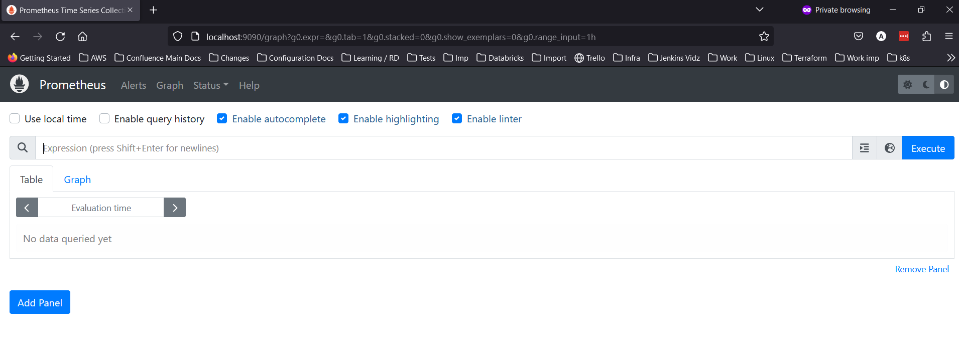Open the browser home page
This screenshot has height=357, width=959.
(x=83, y=37)
